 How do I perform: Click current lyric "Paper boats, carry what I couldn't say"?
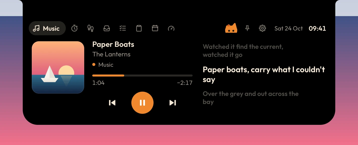pos(264,75)
